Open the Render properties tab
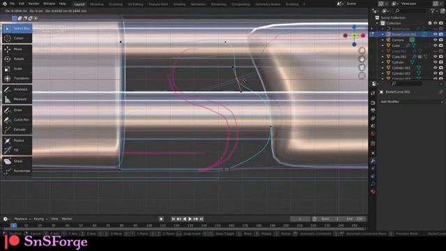 [373, 102]
